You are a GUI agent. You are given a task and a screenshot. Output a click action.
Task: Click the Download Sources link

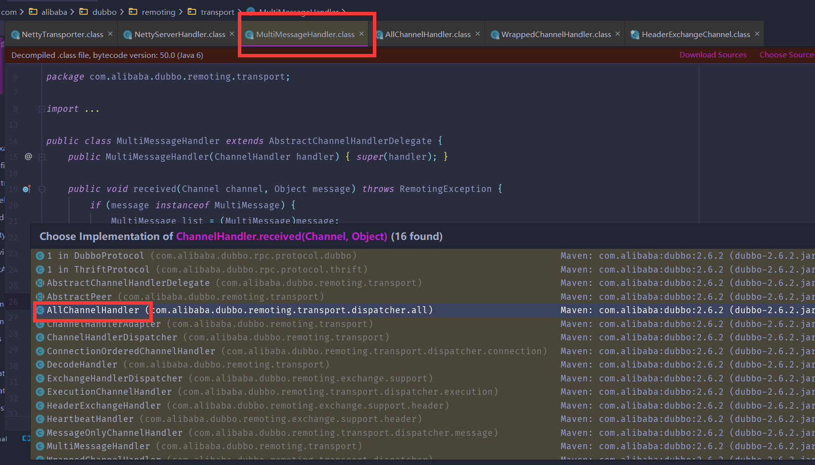tap(713, 55)
